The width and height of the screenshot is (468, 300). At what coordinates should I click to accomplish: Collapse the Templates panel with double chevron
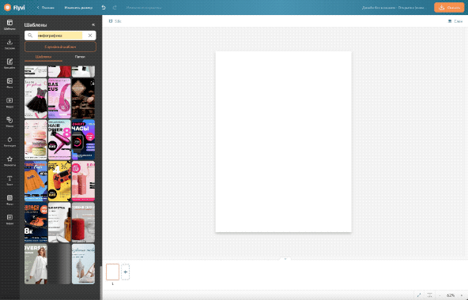(x=93, y=24)
